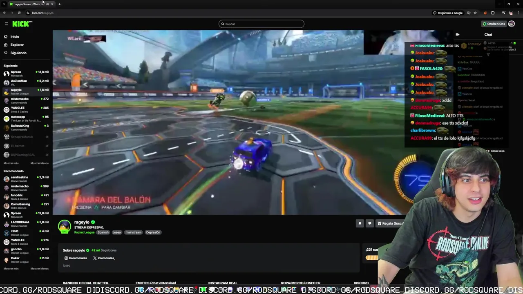Image resolution: width=523 pixels, height=294 pixels.
Task: Open Ac7ionMan channel in followed list
Action: pyautogui.click(x=26, y=82)
